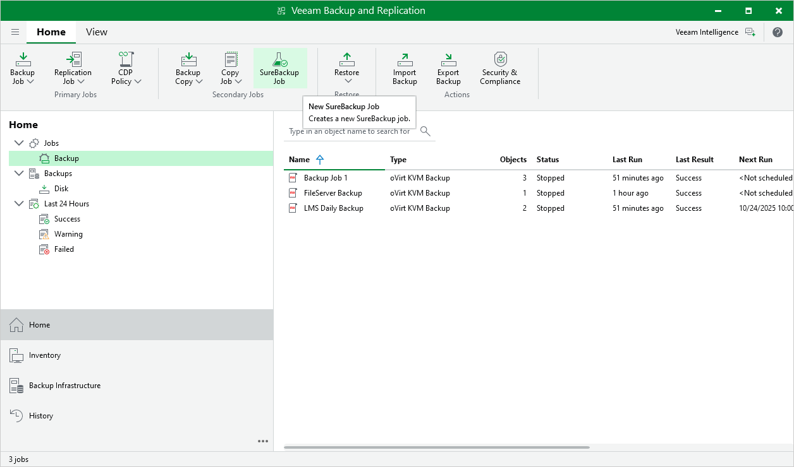
Task: Switch to the View tab
Action: pyautogui.click(x=96, y=32)
